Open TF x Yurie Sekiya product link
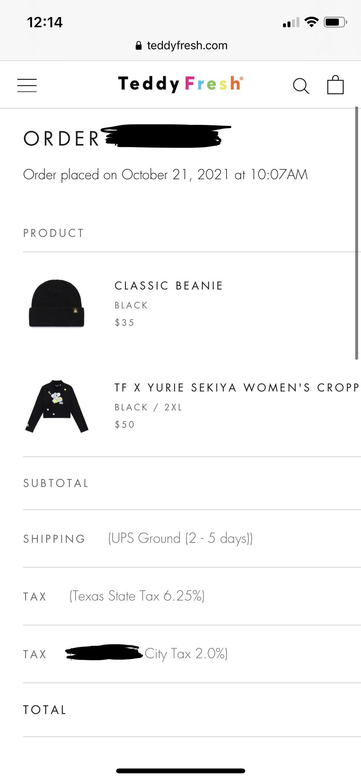The width and height of the screenshot is (361, 781). point(237,388)
